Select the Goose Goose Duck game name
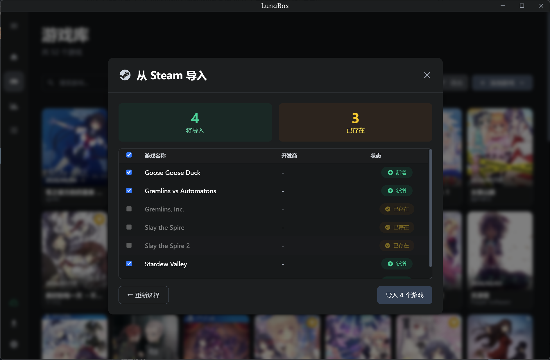This screenshot has height=360, width=550. pos(173,173)
